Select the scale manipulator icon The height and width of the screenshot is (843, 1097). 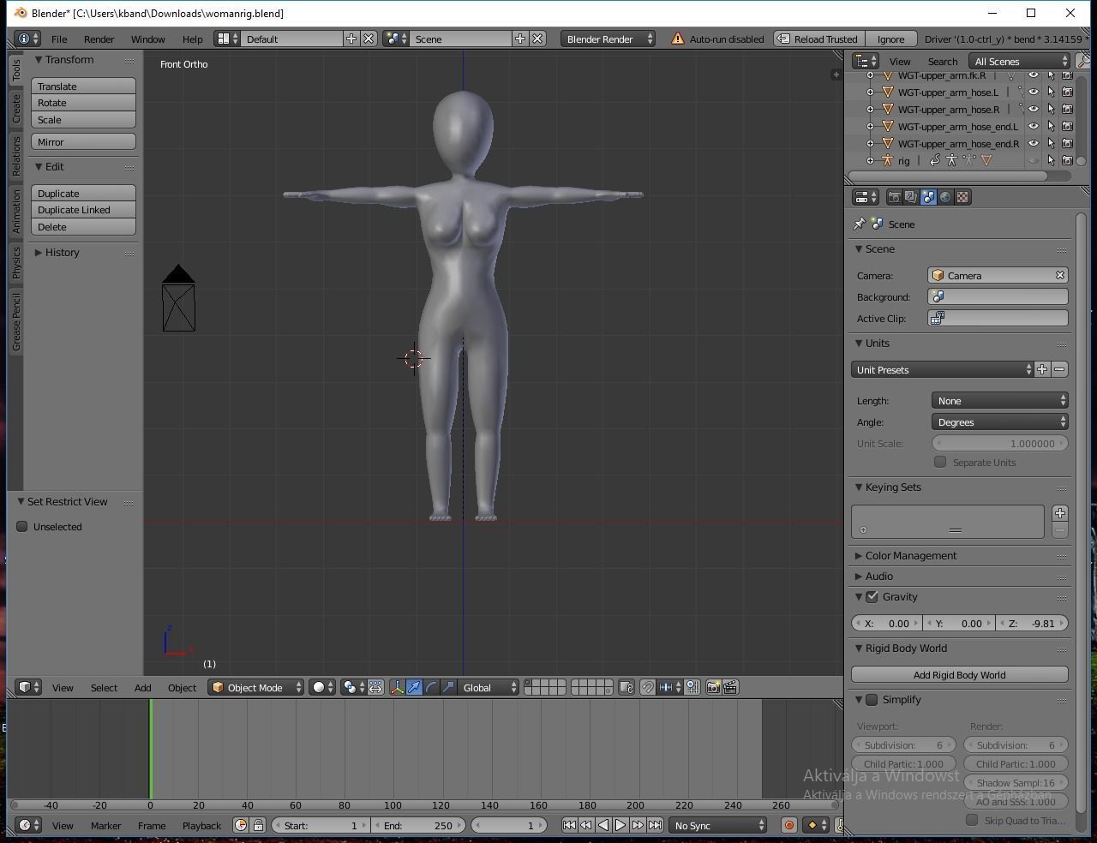[448, 687]
